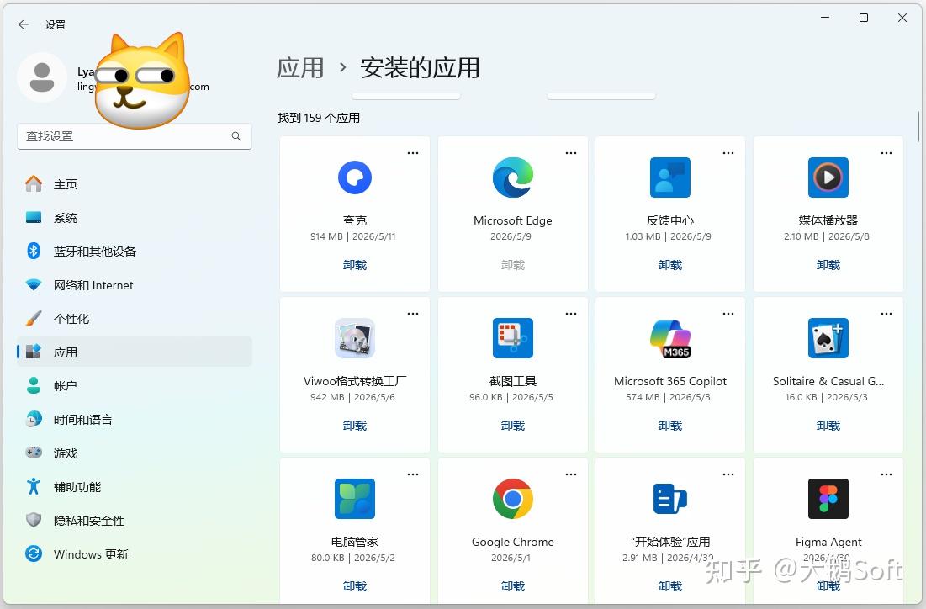Screen dimensions: 926x609
Task: Open the three-dot menu for 反馈中心
Action: [728, 153]
